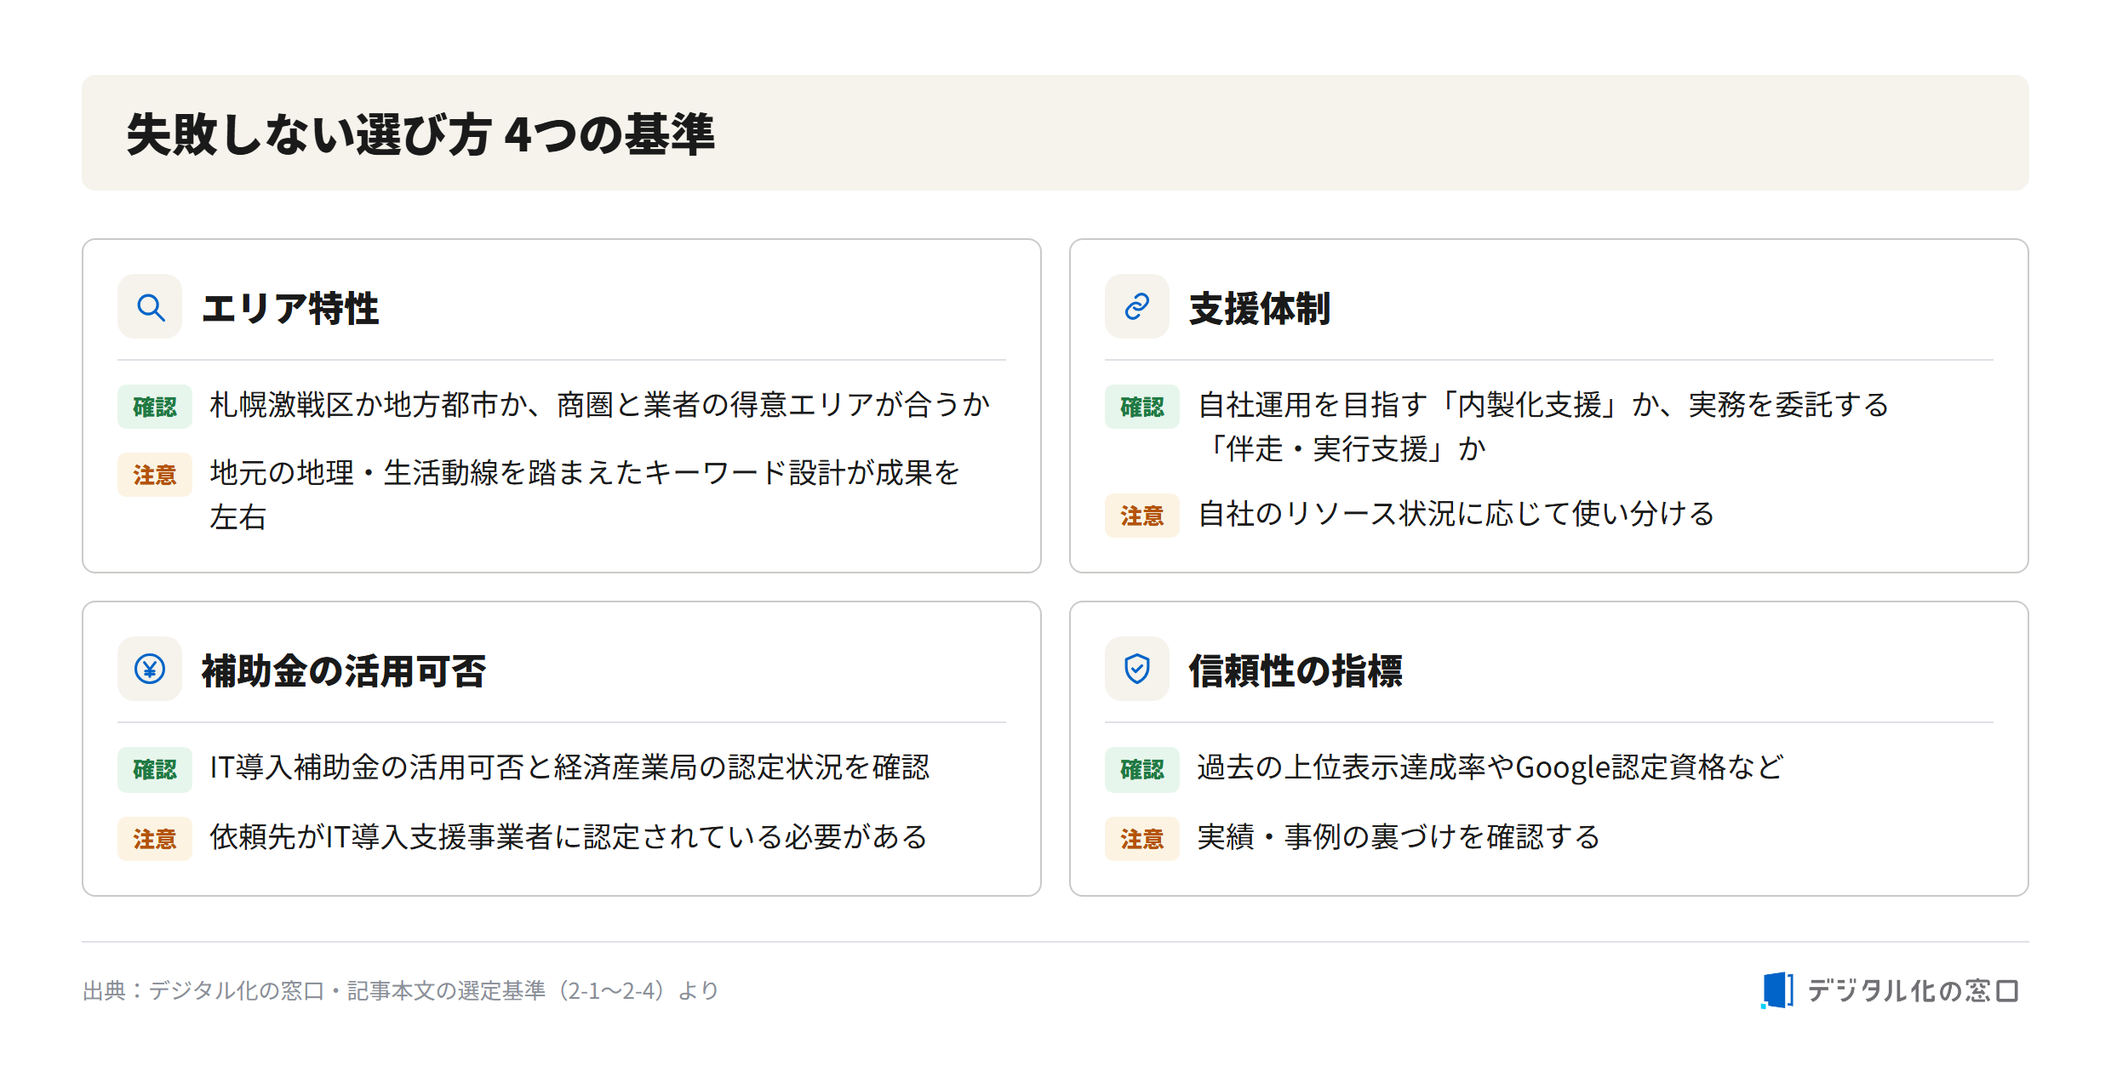Screen dimensions: 2111x1089
Task: Select the エリア特性 card heading
Action: (290, 308)
